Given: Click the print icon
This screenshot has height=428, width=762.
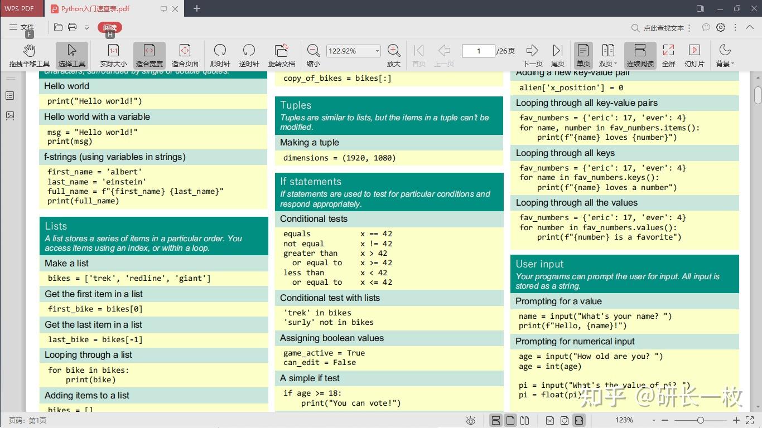Looking at the screenshot, I should click(72, 27).
